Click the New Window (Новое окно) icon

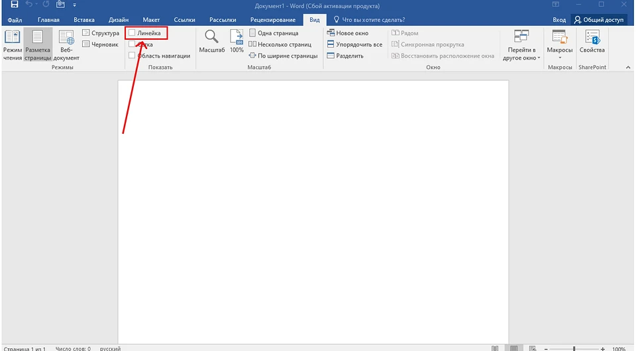click(x=332, y=33)
